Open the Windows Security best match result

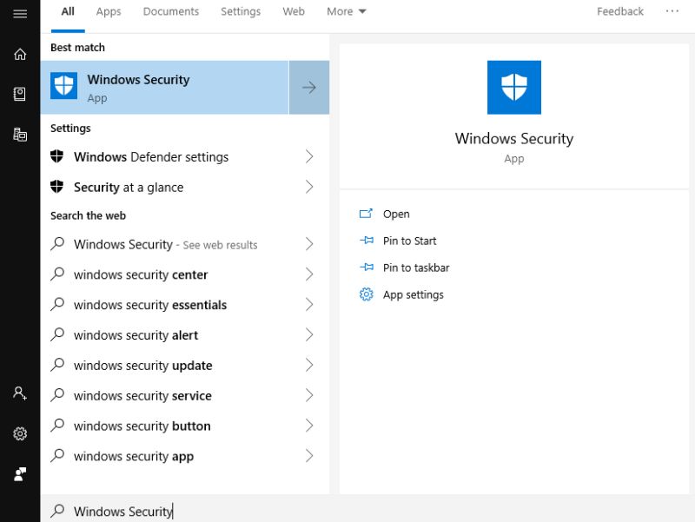pyautogui.click(x=164, y=88)
